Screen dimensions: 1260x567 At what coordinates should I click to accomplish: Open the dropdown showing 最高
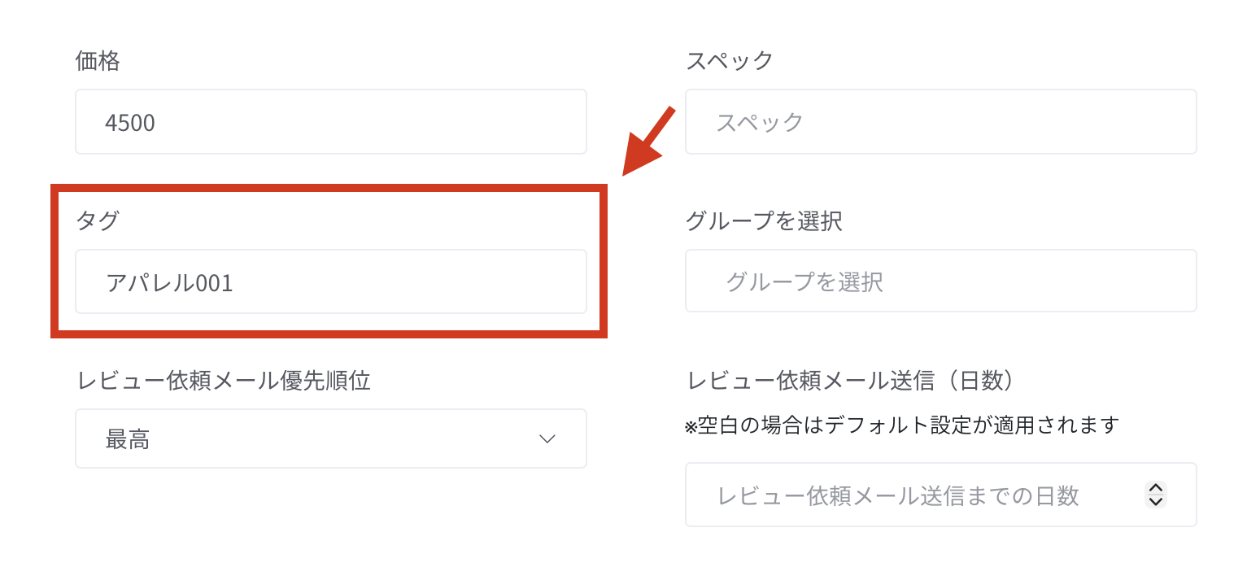tap(330, 439)
